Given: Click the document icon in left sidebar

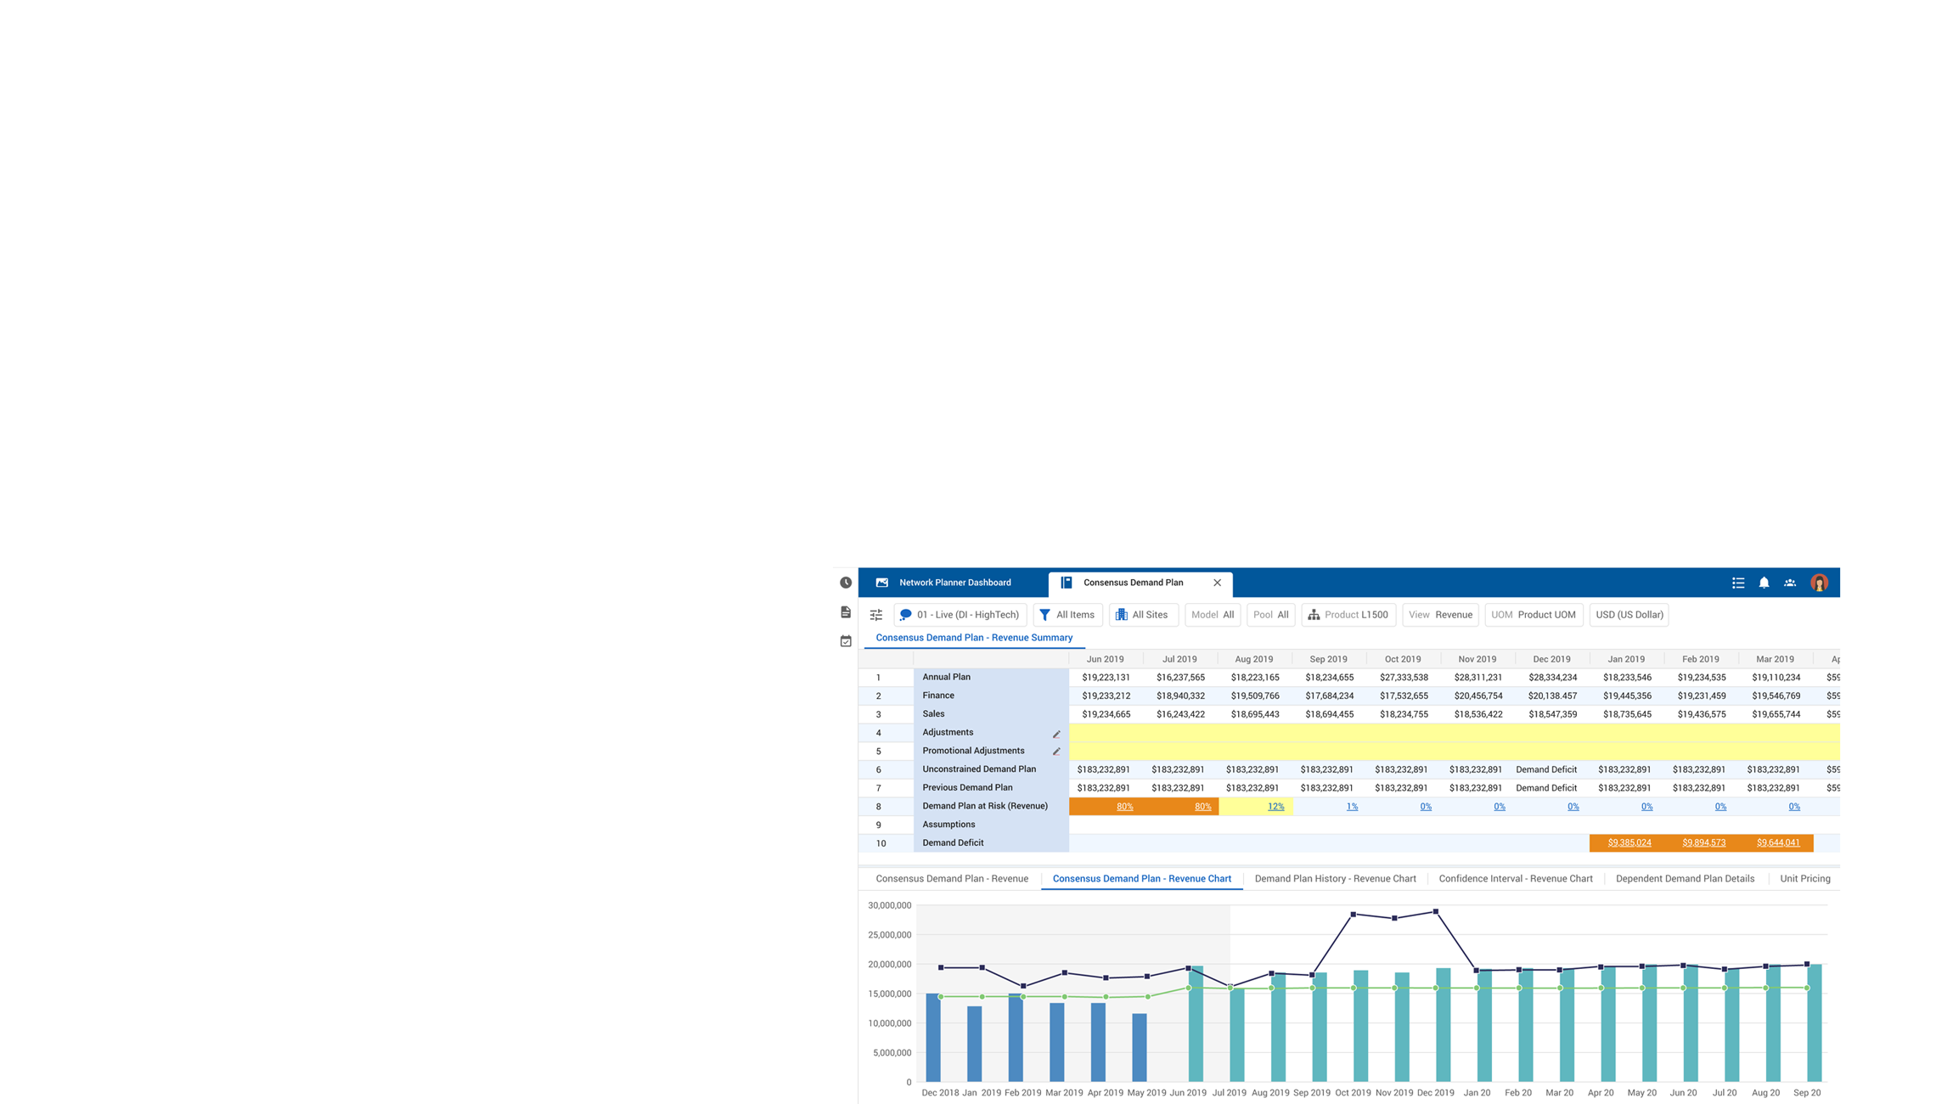Looking at the screenshot, I should [846, 612].
